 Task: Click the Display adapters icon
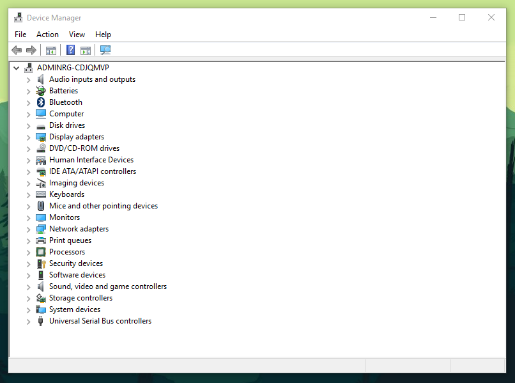(x=41, y=137)
